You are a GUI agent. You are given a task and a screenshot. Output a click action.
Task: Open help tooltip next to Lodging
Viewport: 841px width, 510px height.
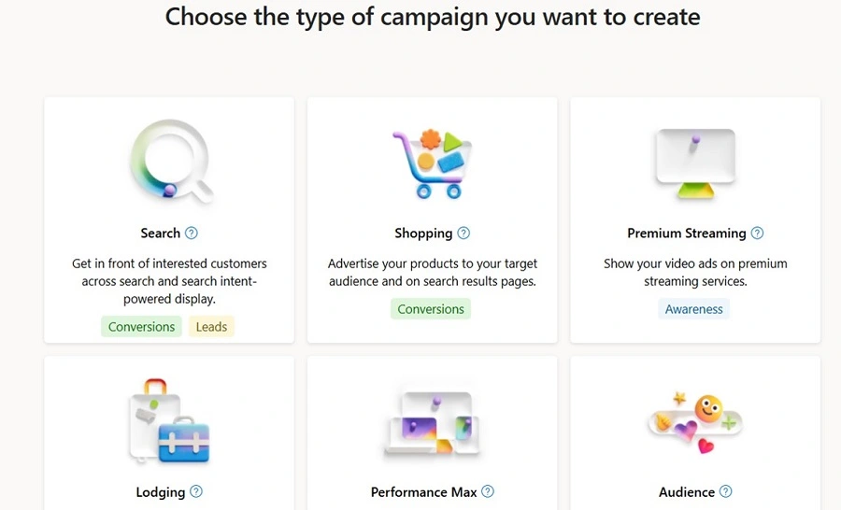(196, 492)
